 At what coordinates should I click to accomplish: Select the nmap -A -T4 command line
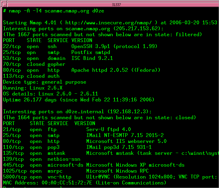54,11
